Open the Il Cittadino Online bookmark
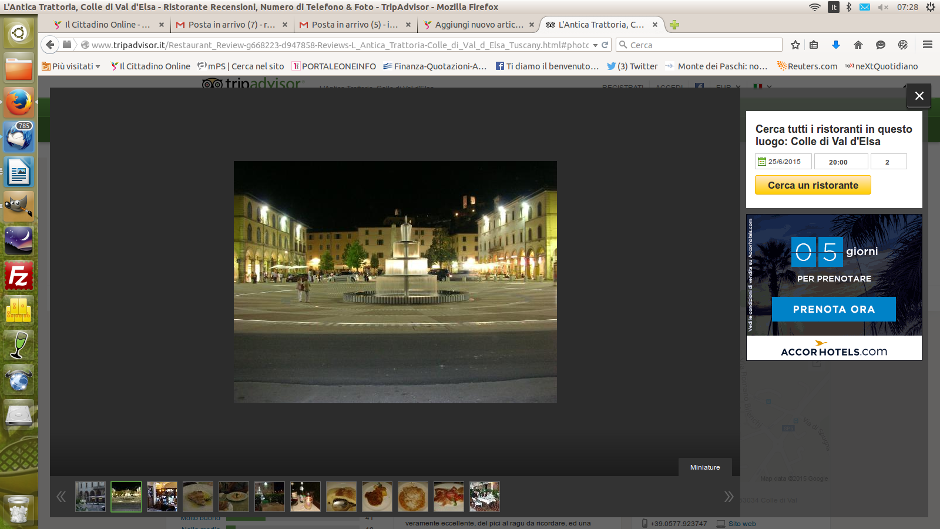Image resolution: width=940 pixels, height=529 pixels. coord(150,66)
